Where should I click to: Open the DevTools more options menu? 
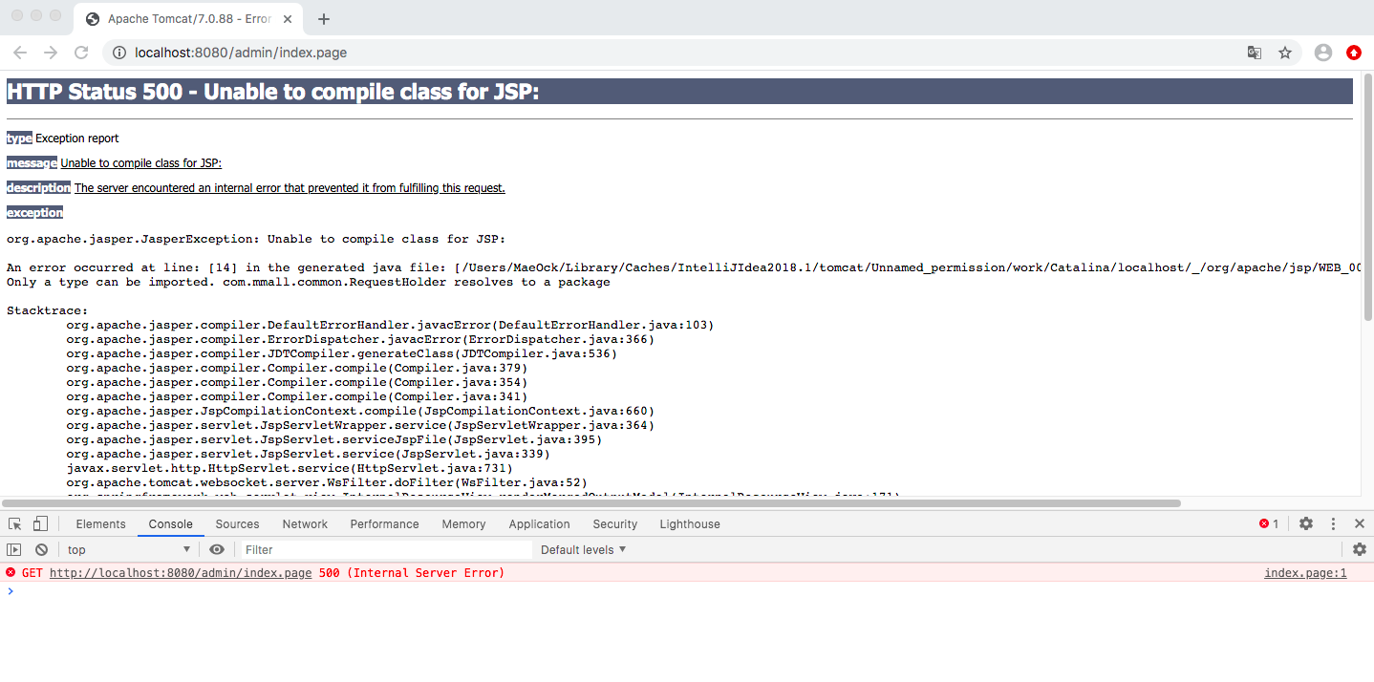tap(1333, 523)
